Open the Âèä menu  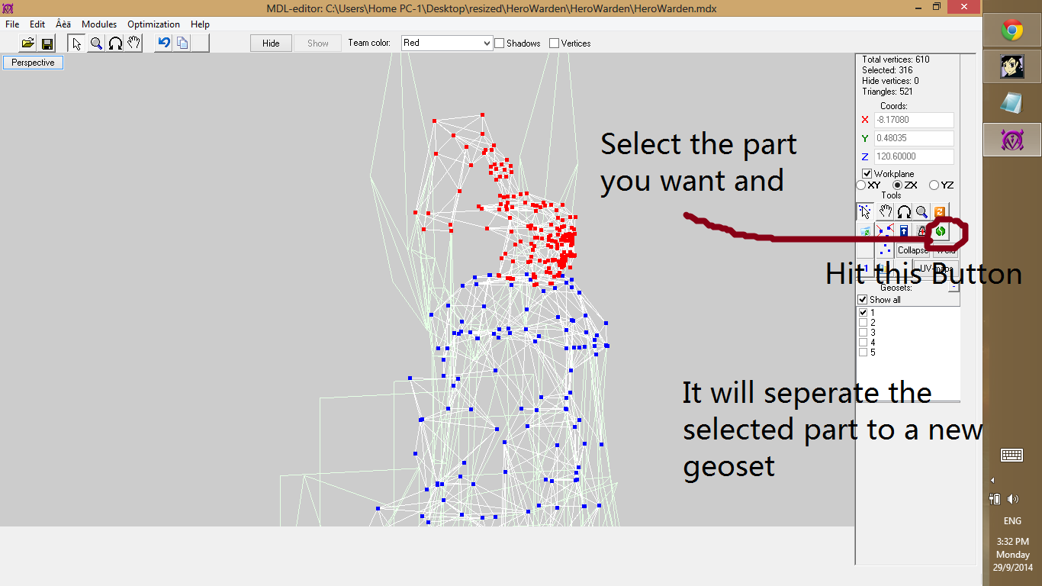[x=63, y=24]
